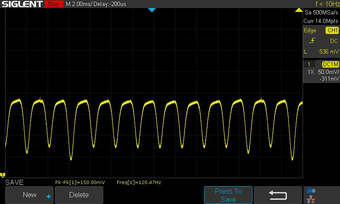Click the Edge trigger type label
Image resolution: width=340 pixels, height=204 pixels.
tap(310, 30)
